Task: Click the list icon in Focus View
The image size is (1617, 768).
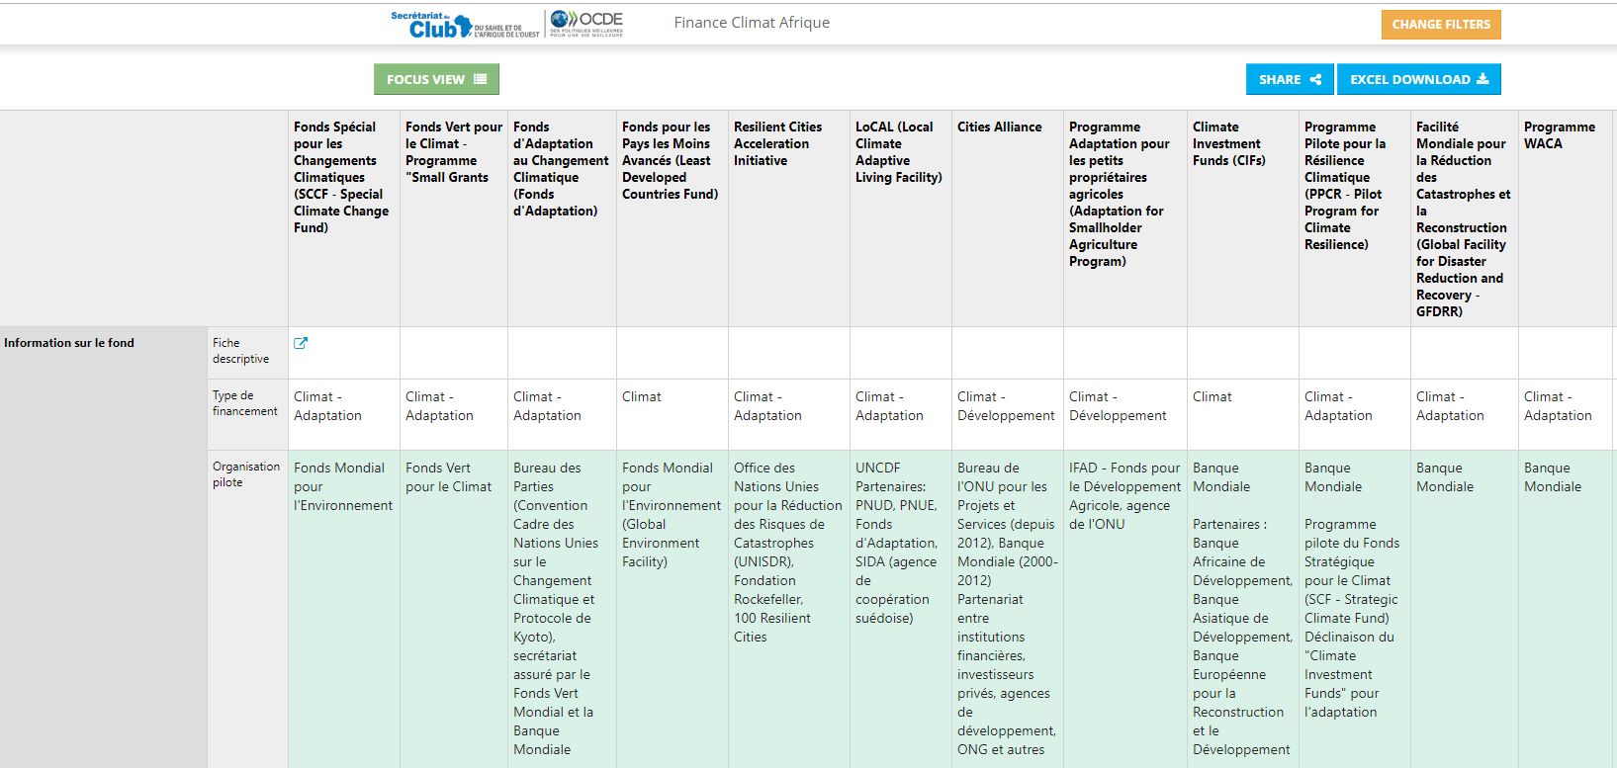Action: tap(481, 80)
